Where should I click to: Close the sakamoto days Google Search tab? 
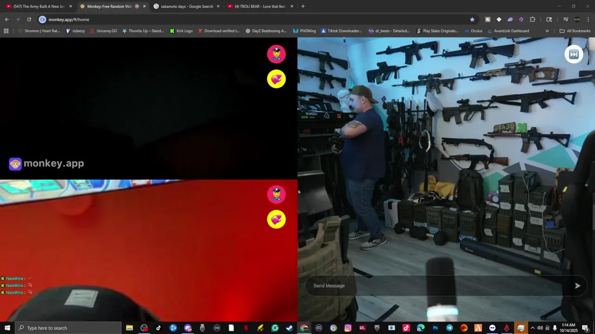click(x=218, y=6)
